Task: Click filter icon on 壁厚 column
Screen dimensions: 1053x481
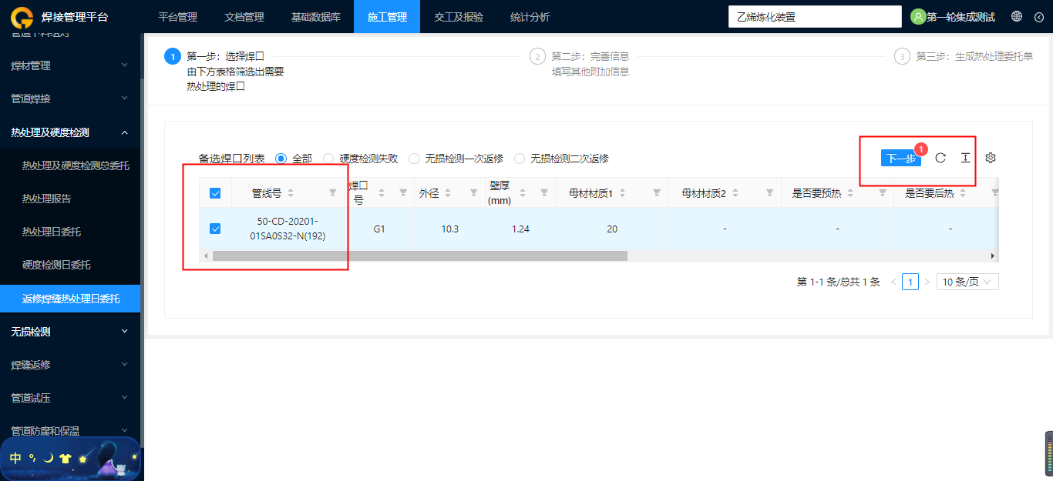Action: (x=544, y=193)
